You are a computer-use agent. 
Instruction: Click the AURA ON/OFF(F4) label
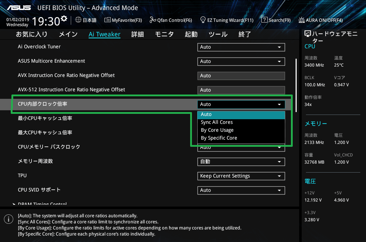pyautogui.click(x=324, y=20)
